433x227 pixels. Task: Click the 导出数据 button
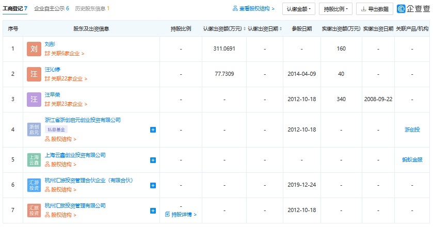pyautogui.click(x=375, y=9)
